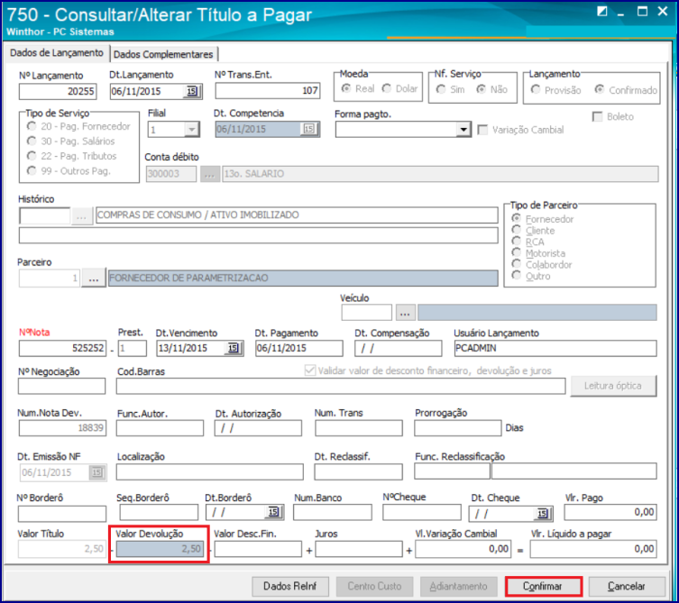This screenshot has width=679, height=603.
Task: Toggle Validar valor de desconto financeiro checkbox
Action: tap(310, 370)
